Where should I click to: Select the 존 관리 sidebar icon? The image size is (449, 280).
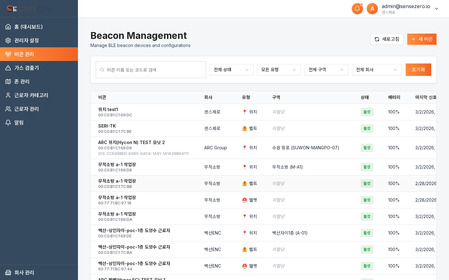9,82
